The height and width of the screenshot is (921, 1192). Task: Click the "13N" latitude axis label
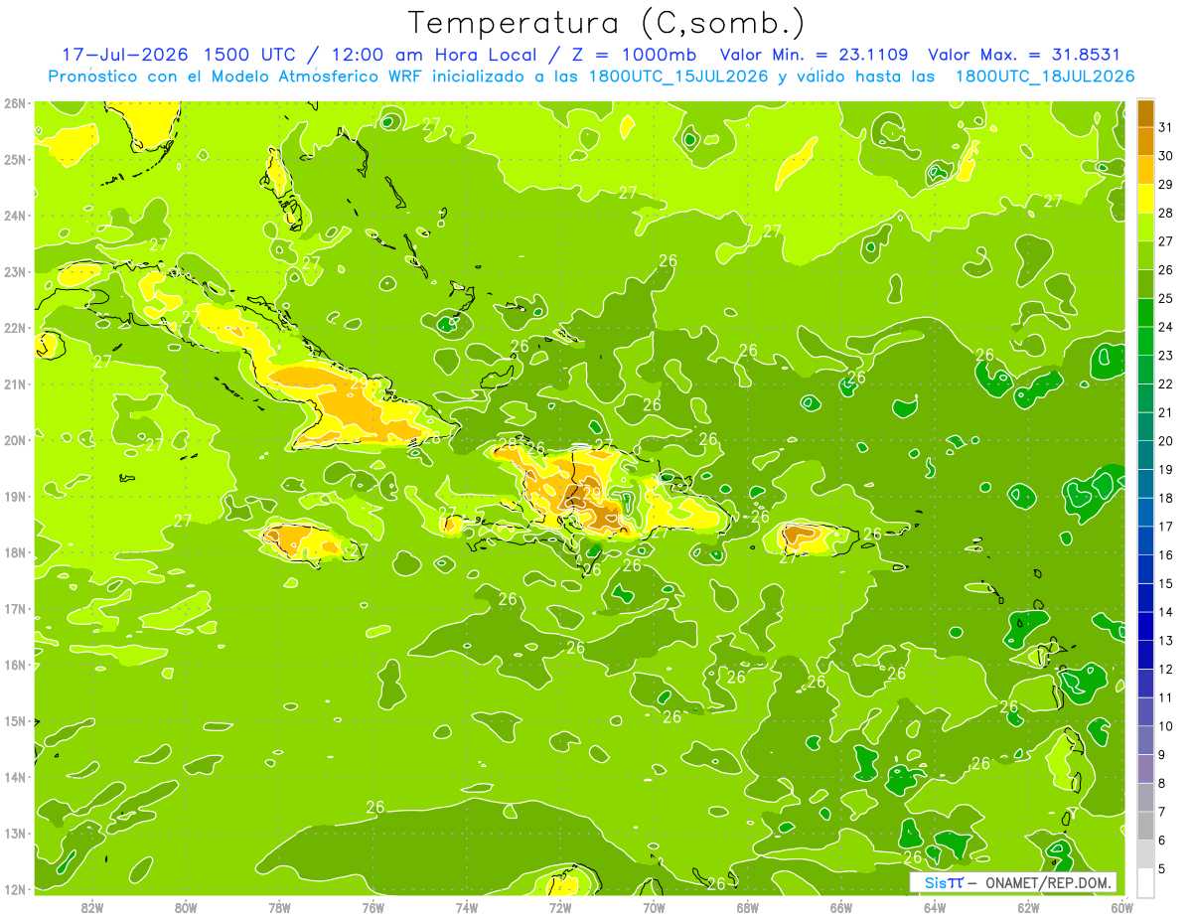[x=15, y=833]
